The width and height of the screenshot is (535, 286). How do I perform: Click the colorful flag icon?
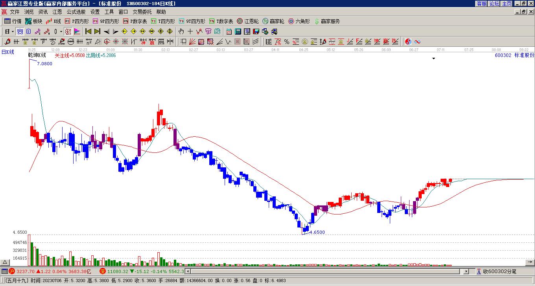point(77,31)
